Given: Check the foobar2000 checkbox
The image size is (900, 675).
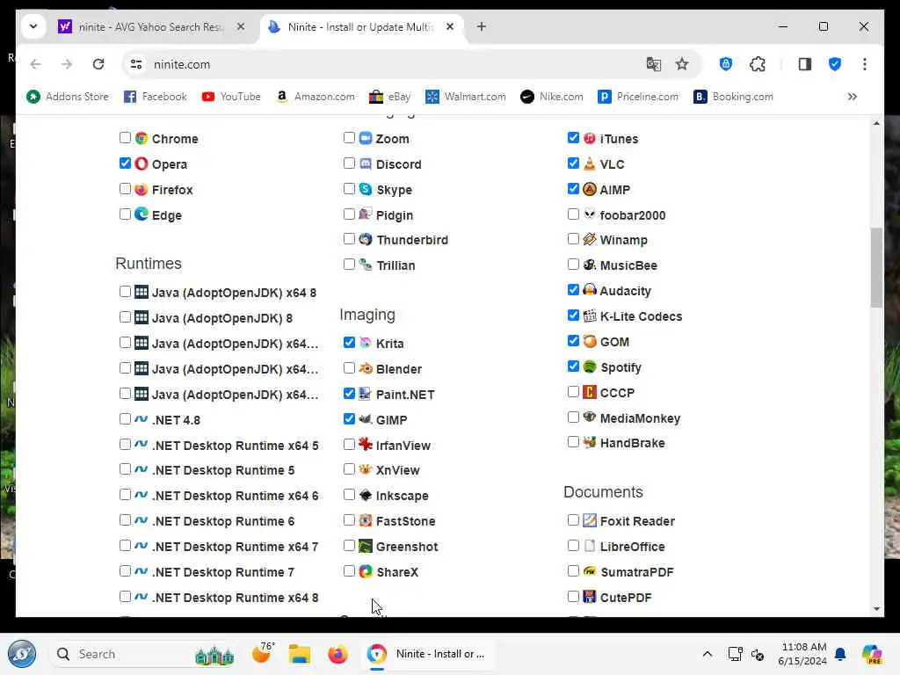Looking at the screenshot, I should pos(573,214).
